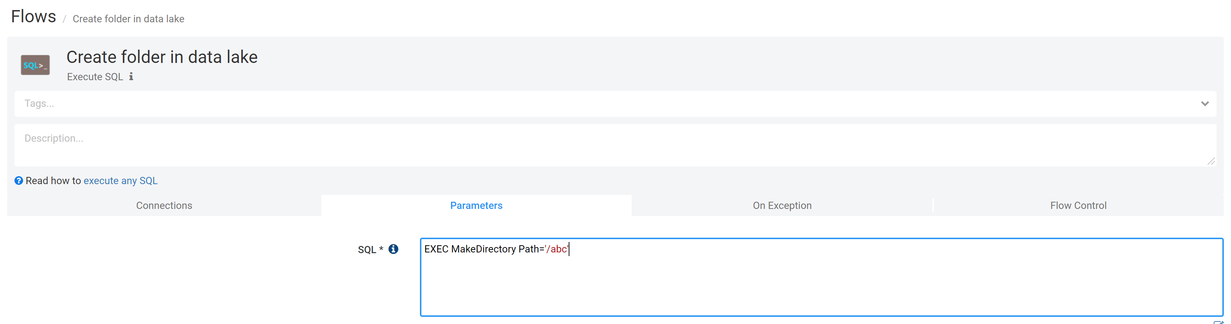Click the info icon beside Execute SQL
The image size is (1231, 324).
131,76
